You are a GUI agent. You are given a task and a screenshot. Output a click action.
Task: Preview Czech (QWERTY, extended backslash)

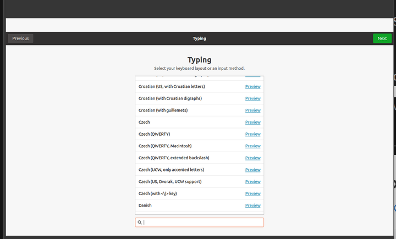252,158
